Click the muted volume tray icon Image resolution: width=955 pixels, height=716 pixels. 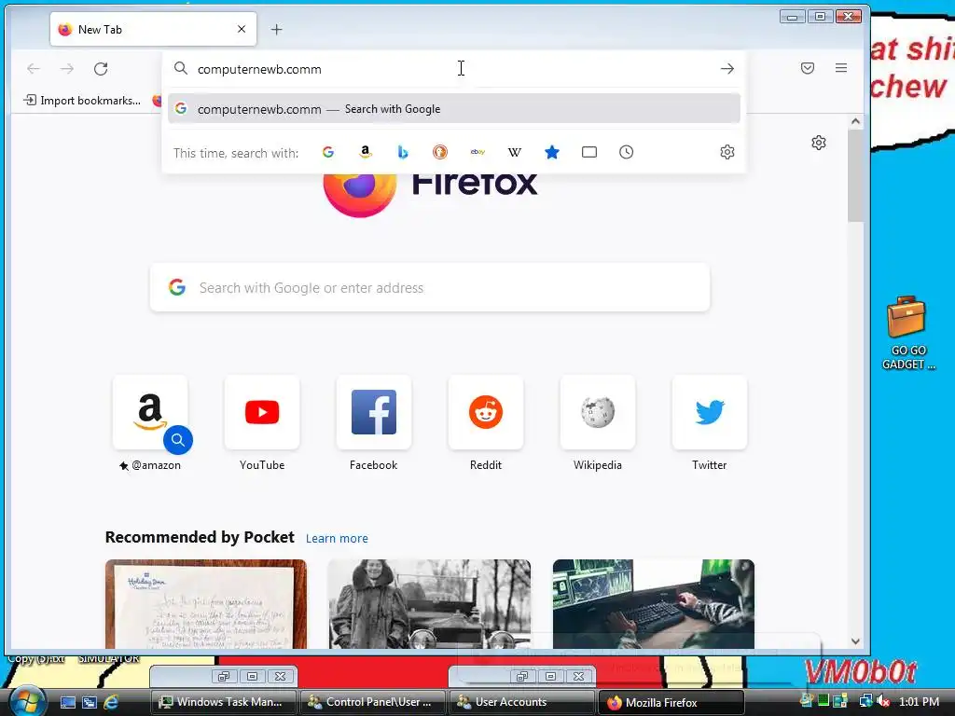(x=883, y=701)
